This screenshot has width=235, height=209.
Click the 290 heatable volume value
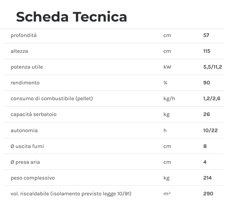point(208,194)
